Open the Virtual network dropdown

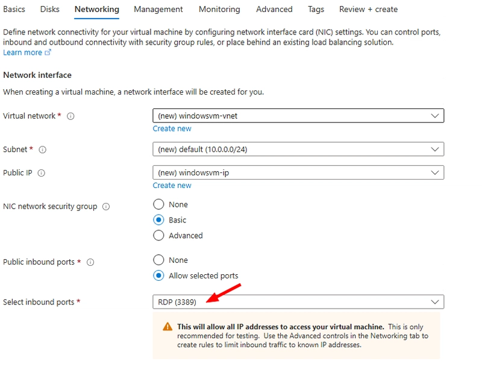[298, 116]
